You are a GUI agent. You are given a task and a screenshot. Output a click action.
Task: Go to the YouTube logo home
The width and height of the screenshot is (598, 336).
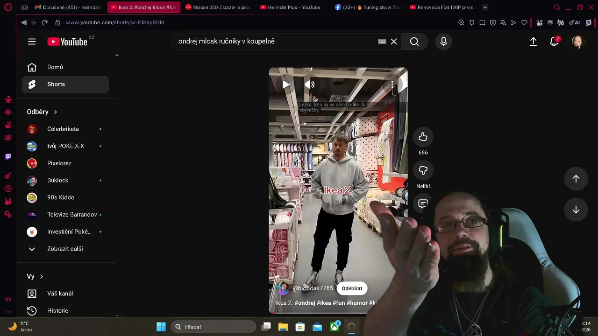pyautogui.click(x=68, y=42)
